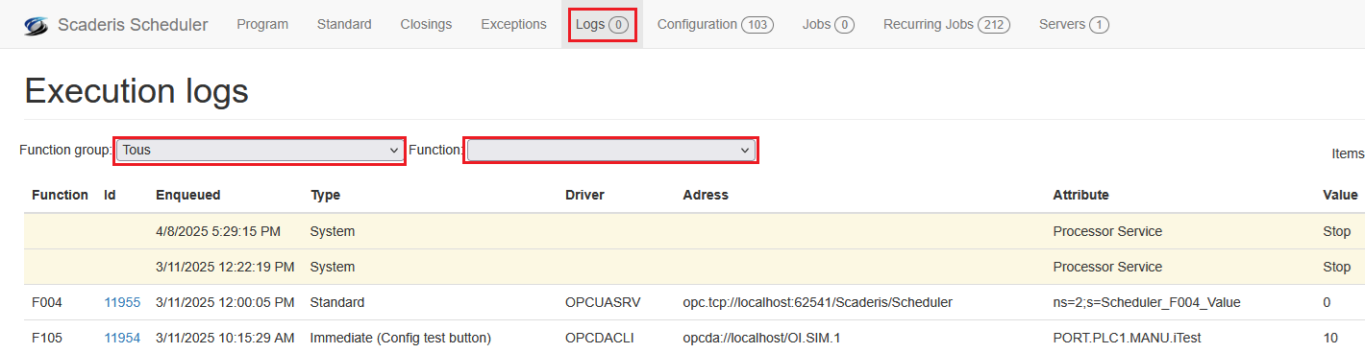Screen dimensions: 1365x353
Task: Select the Logs tab
Action: point(602,24)
